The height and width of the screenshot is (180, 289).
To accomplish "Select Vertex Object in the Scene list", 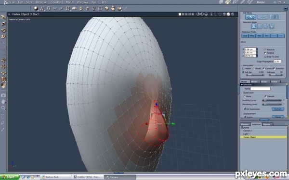I will (263, 137).
